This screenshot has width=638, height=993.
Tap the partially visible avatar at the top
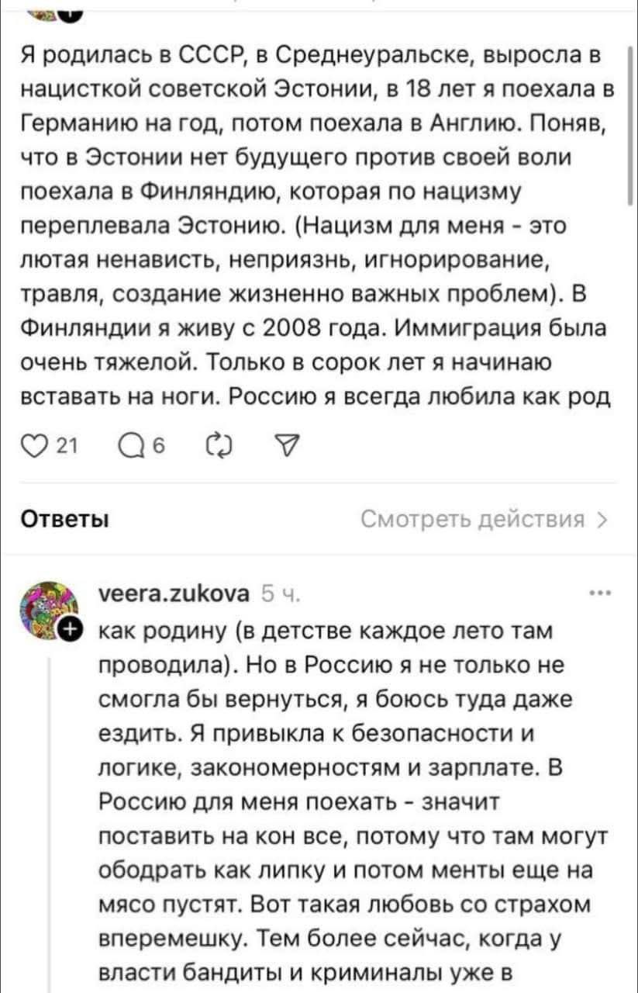coord(48,6)
